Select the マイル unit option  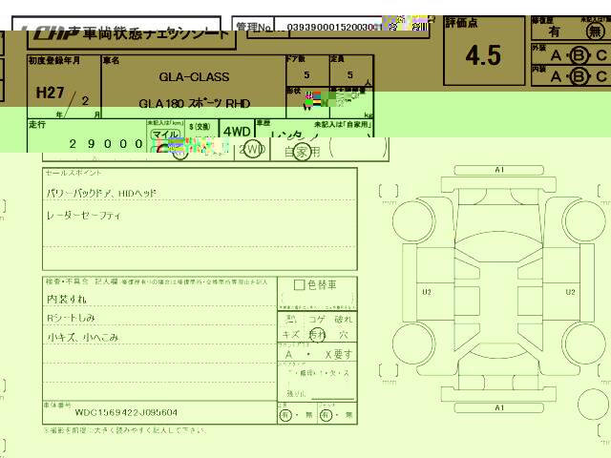click(165, 135)
